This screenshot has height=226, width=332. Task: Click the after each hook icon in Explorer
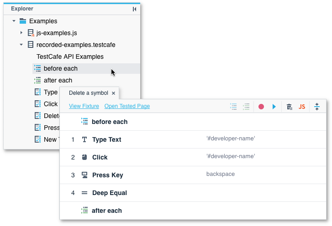pyautogui.click(x=37, y=80)
